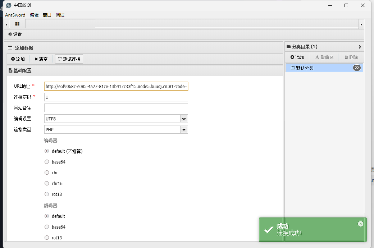Click the green checkmark success icon
The width and height of the screenshot is (374, 248).
pos(269,230)
